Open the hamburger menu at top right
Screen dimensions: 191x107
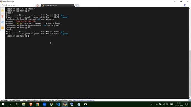189,5
